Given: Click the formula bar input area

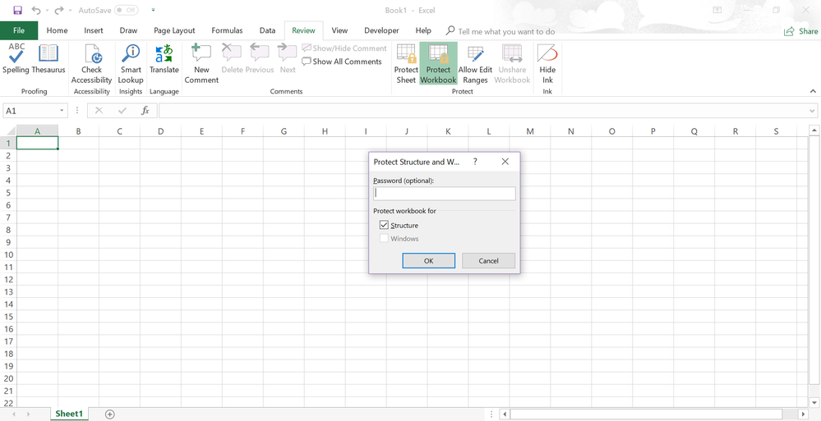Looking at the screenshot, I should pyautogui.click(x=483, y=111).
